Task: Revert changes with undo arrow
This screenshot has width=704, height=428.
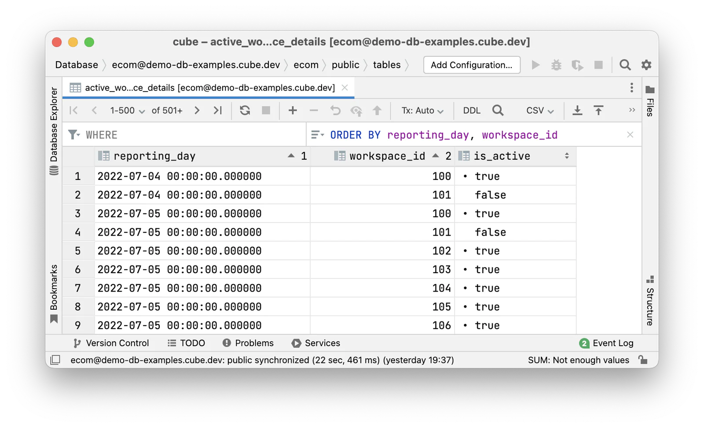Action: coord(335,110)
